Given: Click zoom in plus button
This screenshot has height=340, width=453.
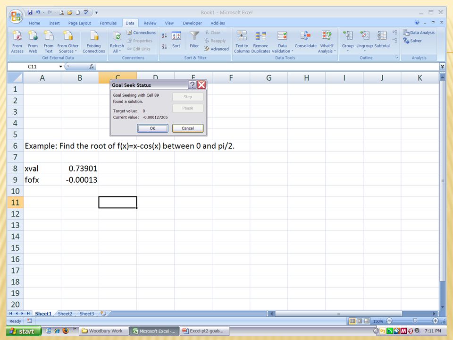Looking at the screenshot, I should (436, 321).
